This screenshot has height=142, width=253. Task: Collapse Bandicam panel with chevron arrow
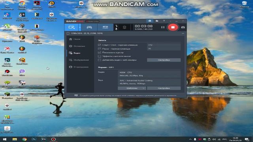click(183, 33)
